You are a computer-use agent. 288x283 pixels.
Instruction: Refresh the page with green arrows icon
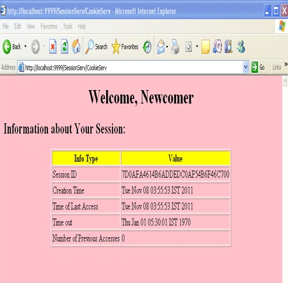[x=65, y=46]
